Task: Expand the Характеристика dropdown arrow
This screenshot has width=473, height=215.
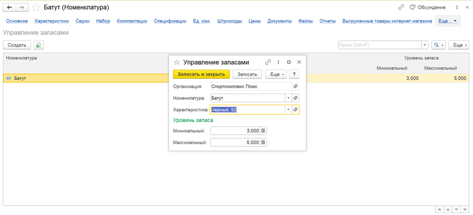Action: coord(288,110)
